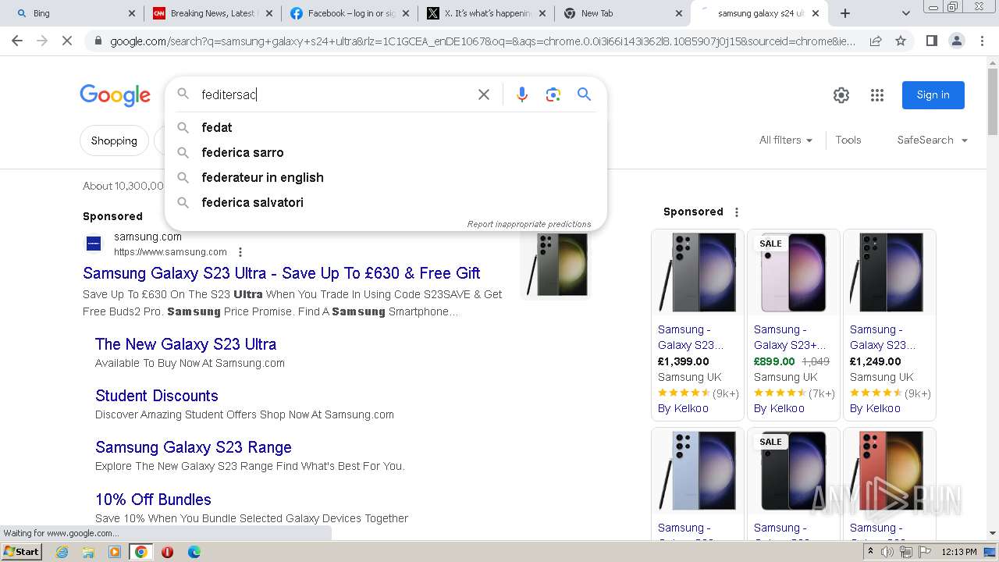Viewport: 999px width, 562px height.
Task: Click Report inappropriate predictions link
Action: (x=529, y=224)
